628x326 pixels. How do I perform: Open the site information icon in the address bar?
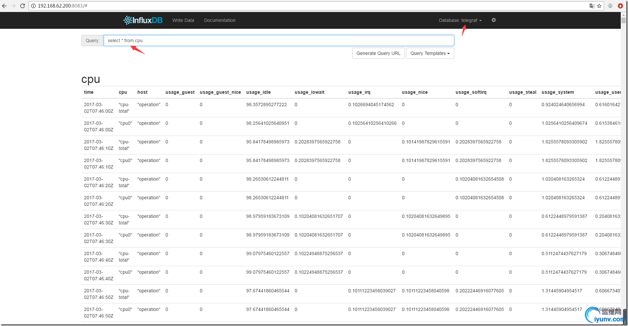tap(33, 6)
